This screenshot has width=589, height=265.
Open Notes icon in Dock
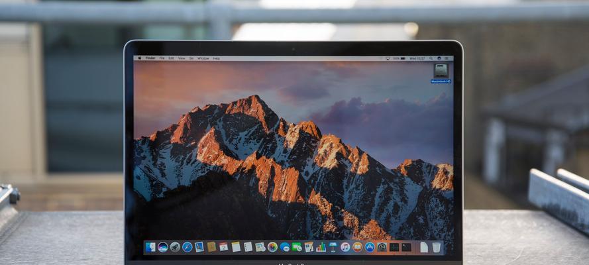pos(236,247)
